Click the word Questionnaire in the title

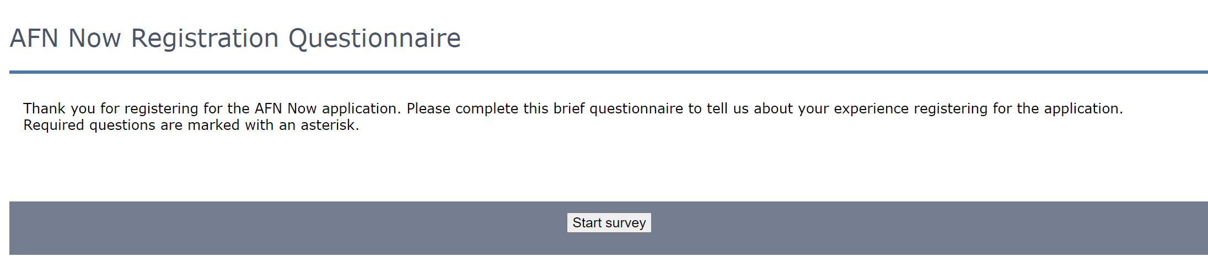pyautogui.click(x=374, y=39)
